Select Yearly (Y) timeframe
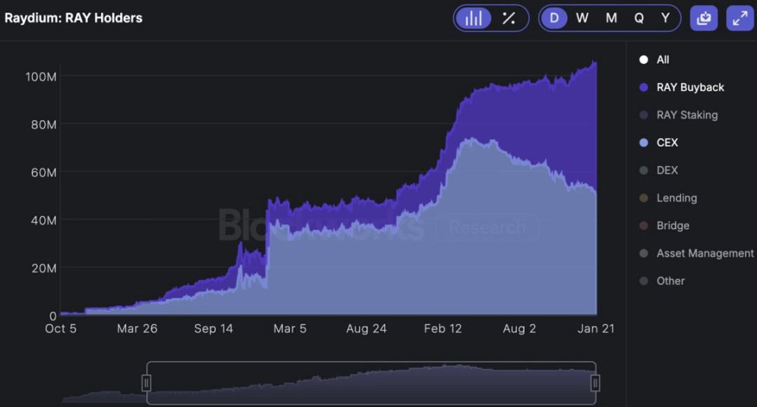The image size is (757, 407). [665, 18]
